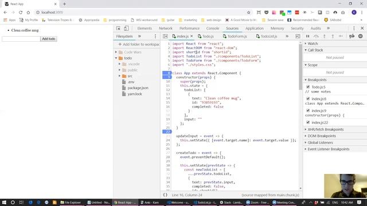This screenshot has width=367, height=206.
Task: Remove breakpoint marker on line 9
Action: [167, 77]
